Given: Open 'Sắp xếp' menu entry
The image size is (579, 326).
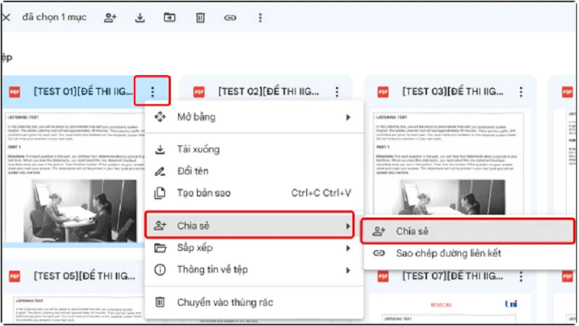Looking at the screenshot, I should [254, 248].
